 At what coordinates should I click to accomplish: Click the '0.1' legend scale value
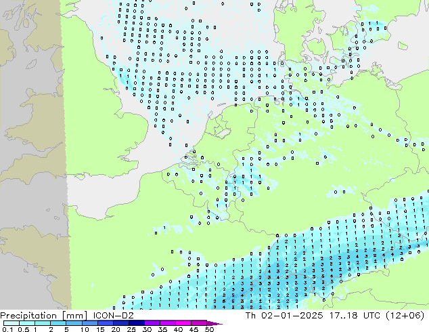tap(6, 329)
